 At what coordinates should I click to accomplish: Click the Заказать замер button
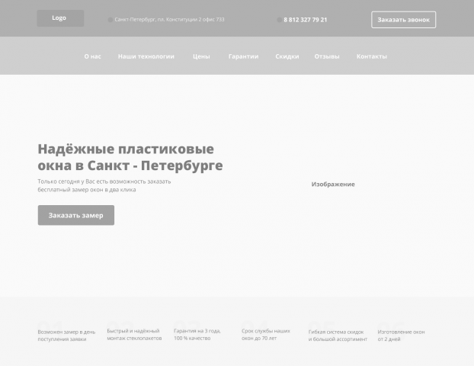coord(76,215)
